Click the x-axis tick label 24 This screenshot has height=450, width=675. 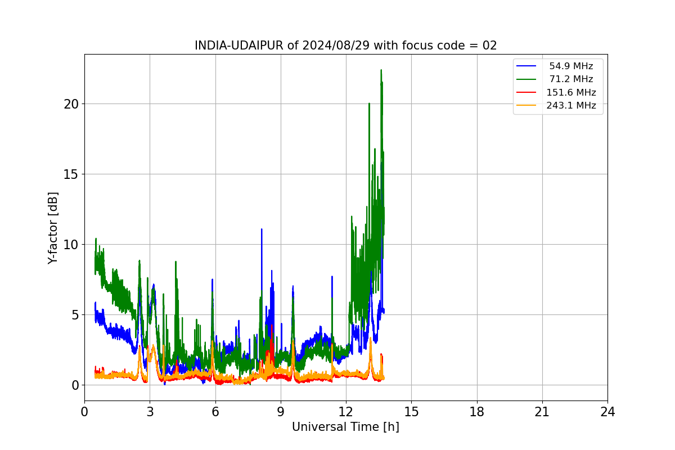pyautogui.click(x=607, y=412)
